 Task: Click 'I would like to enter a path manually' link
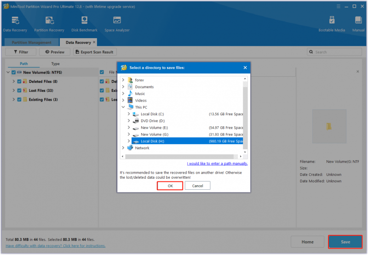point(217,164)
